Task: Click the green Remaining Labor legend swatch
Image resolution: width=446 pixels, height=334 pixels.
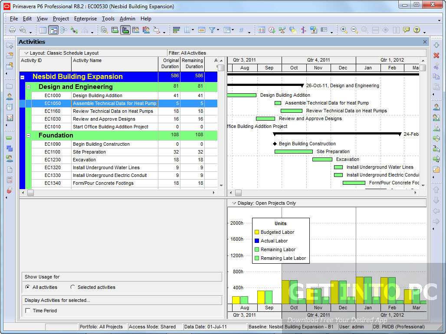Action: click(257, 249)
